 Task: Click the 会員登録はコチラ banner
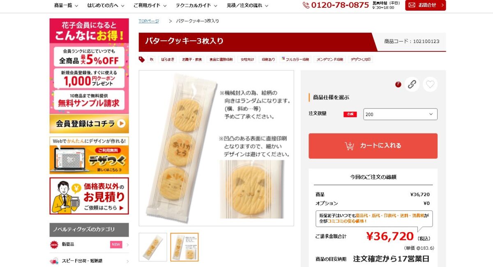tap(89, 124)
